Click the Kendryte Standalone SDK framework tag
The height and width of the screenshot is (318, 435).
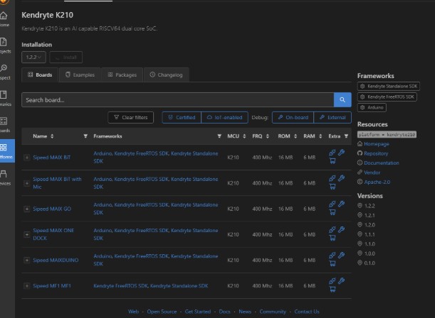pos(389,87)
